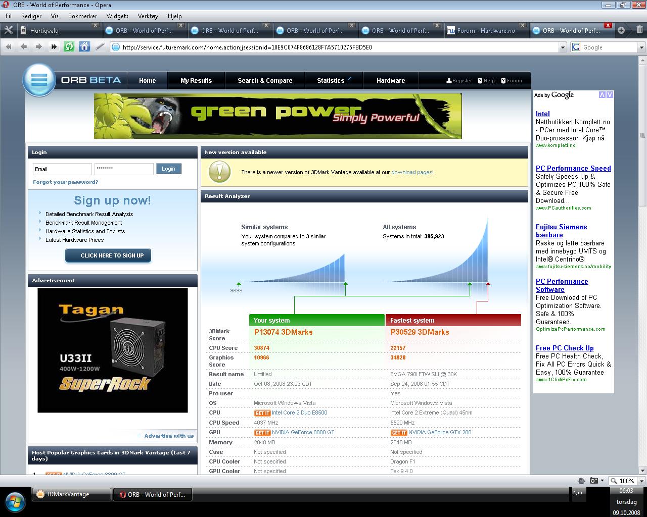Go to the home page
The width and height of the screenshot is (647, 517).
(x=84, y=47)
